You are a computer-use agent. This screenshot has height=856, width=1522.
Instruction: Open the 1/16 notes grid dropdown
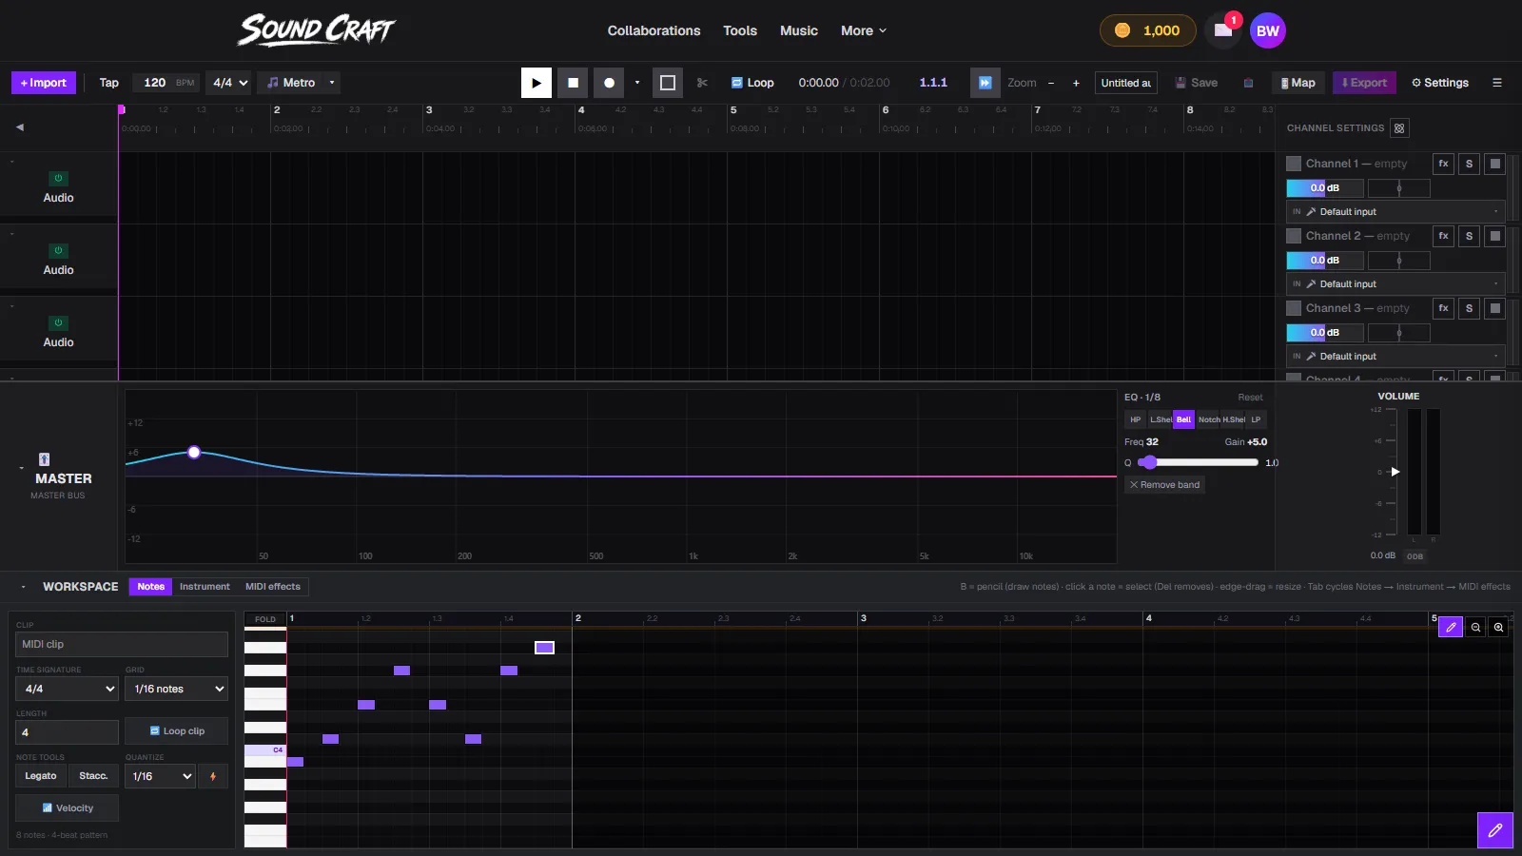click(176, 689)
